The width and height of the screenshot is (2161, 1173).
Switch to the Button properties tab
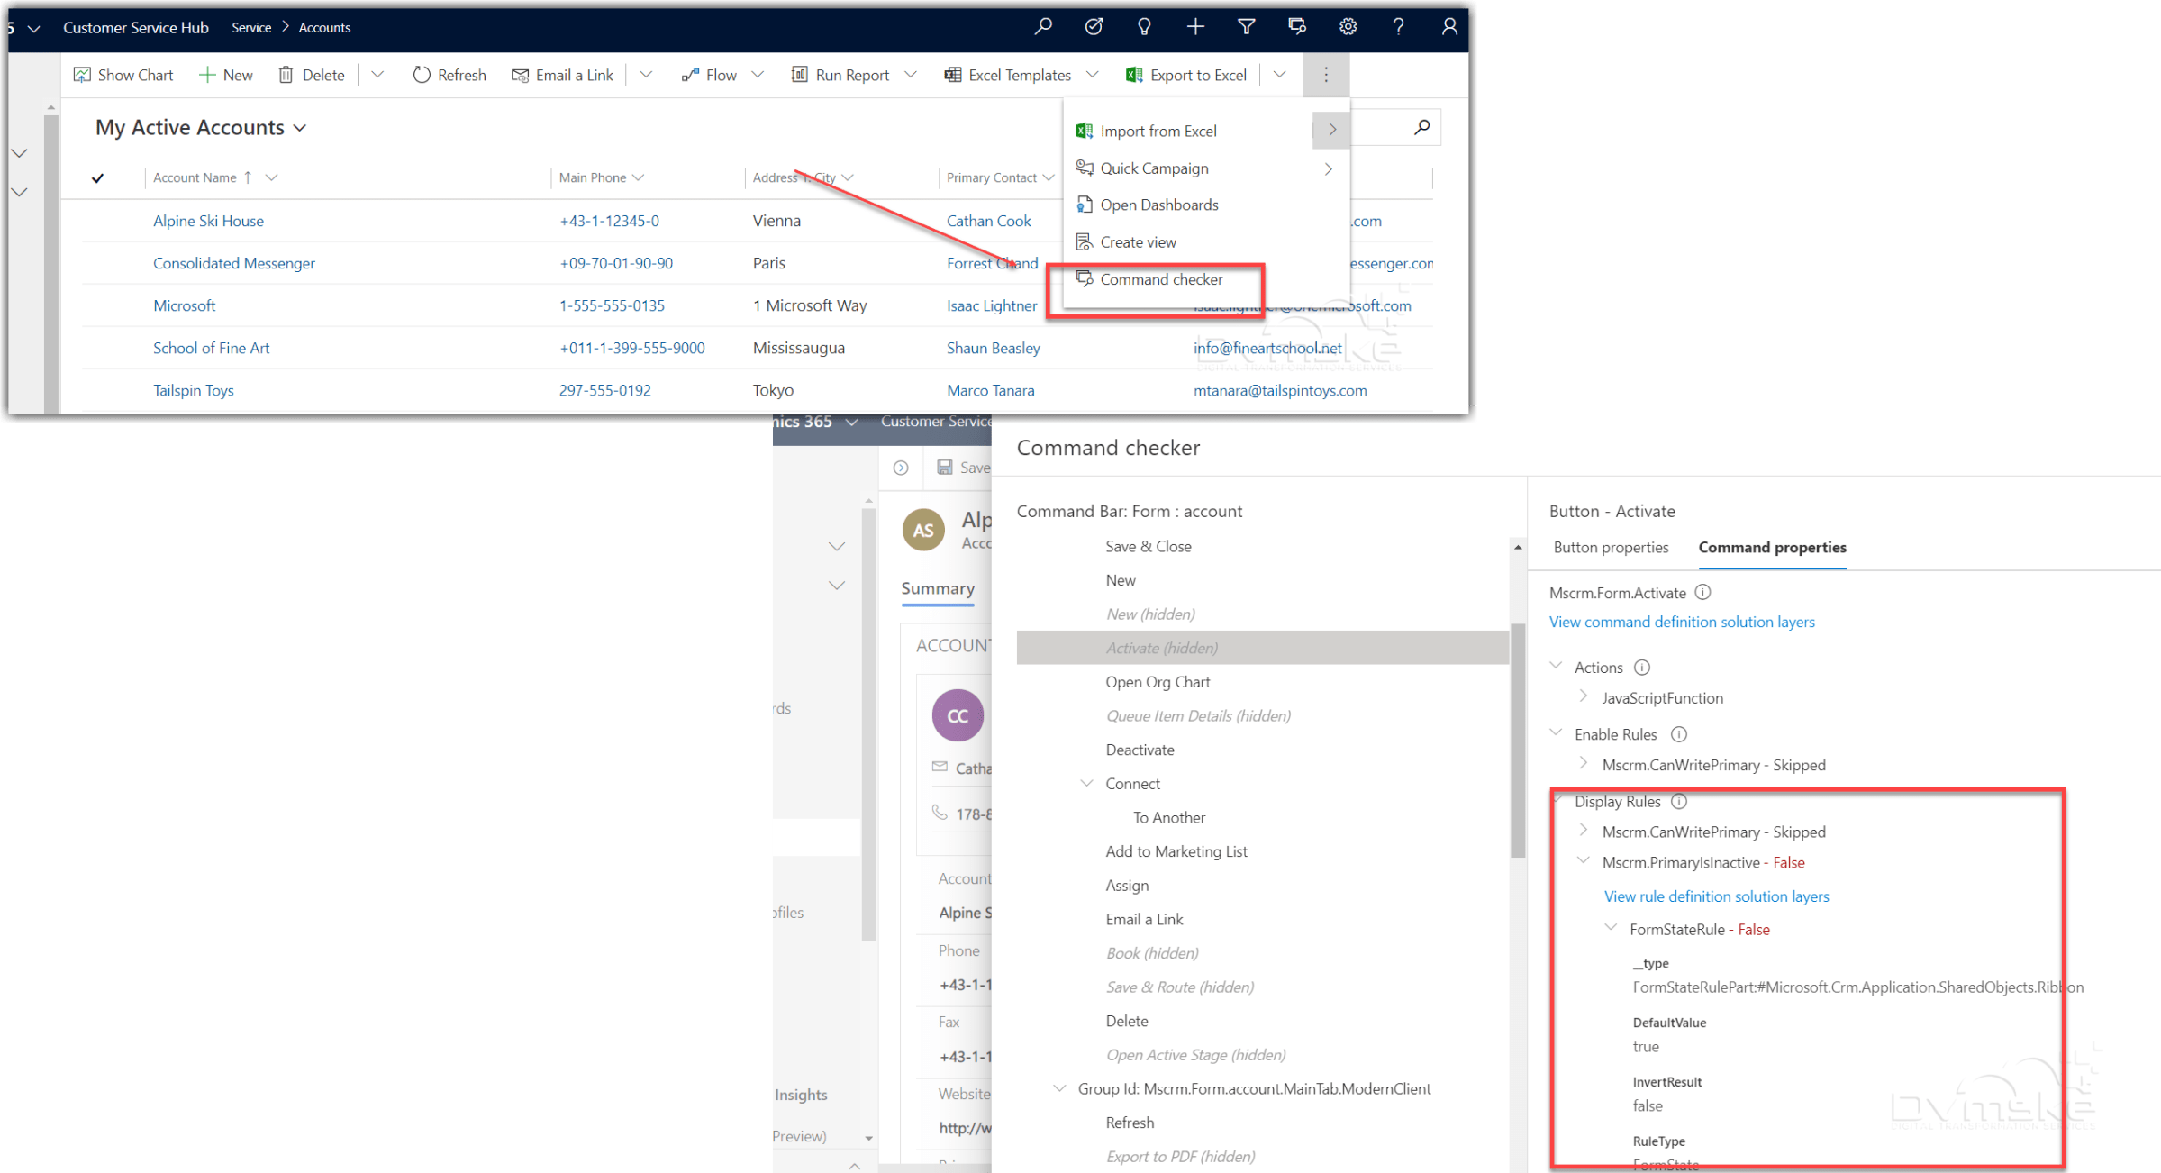pyautogui.click(x=1611, y=547)
